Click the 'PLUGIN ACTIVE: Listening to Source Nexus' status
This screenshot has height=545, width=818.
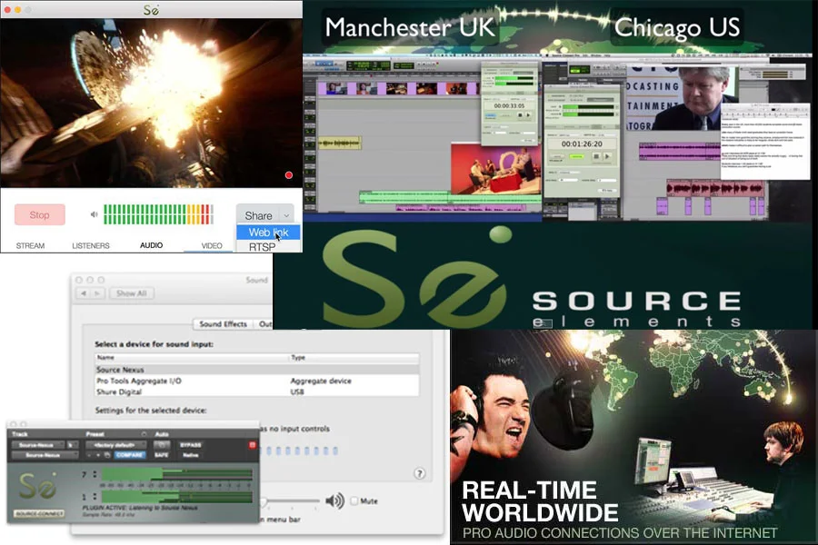tap(140, 508)
